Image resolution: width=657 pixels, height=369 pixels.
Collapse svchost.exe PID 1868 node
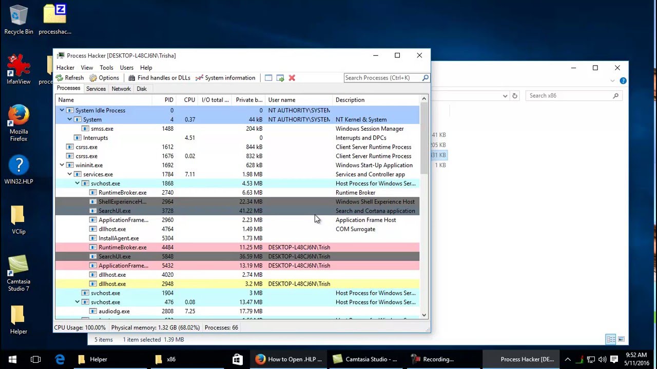pyautogui.click(x=78, y=183)
